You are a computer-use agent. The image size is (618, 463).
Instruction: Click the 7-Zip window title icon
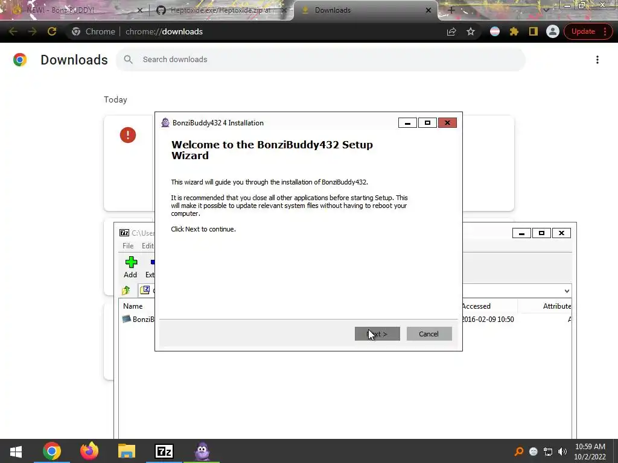point(124,233)
